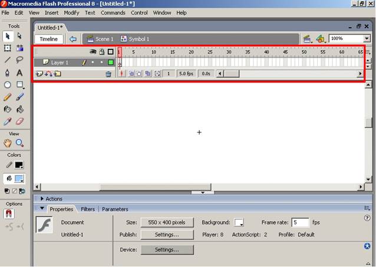This screenshot has width=376, height=267.
Task: Select the Eraser tool
Action: click(19, 122)
